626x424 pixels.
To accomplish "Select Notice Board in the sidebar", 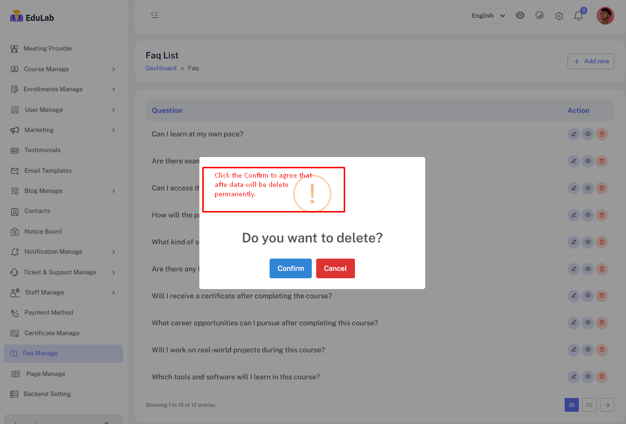I will [43, 232].
